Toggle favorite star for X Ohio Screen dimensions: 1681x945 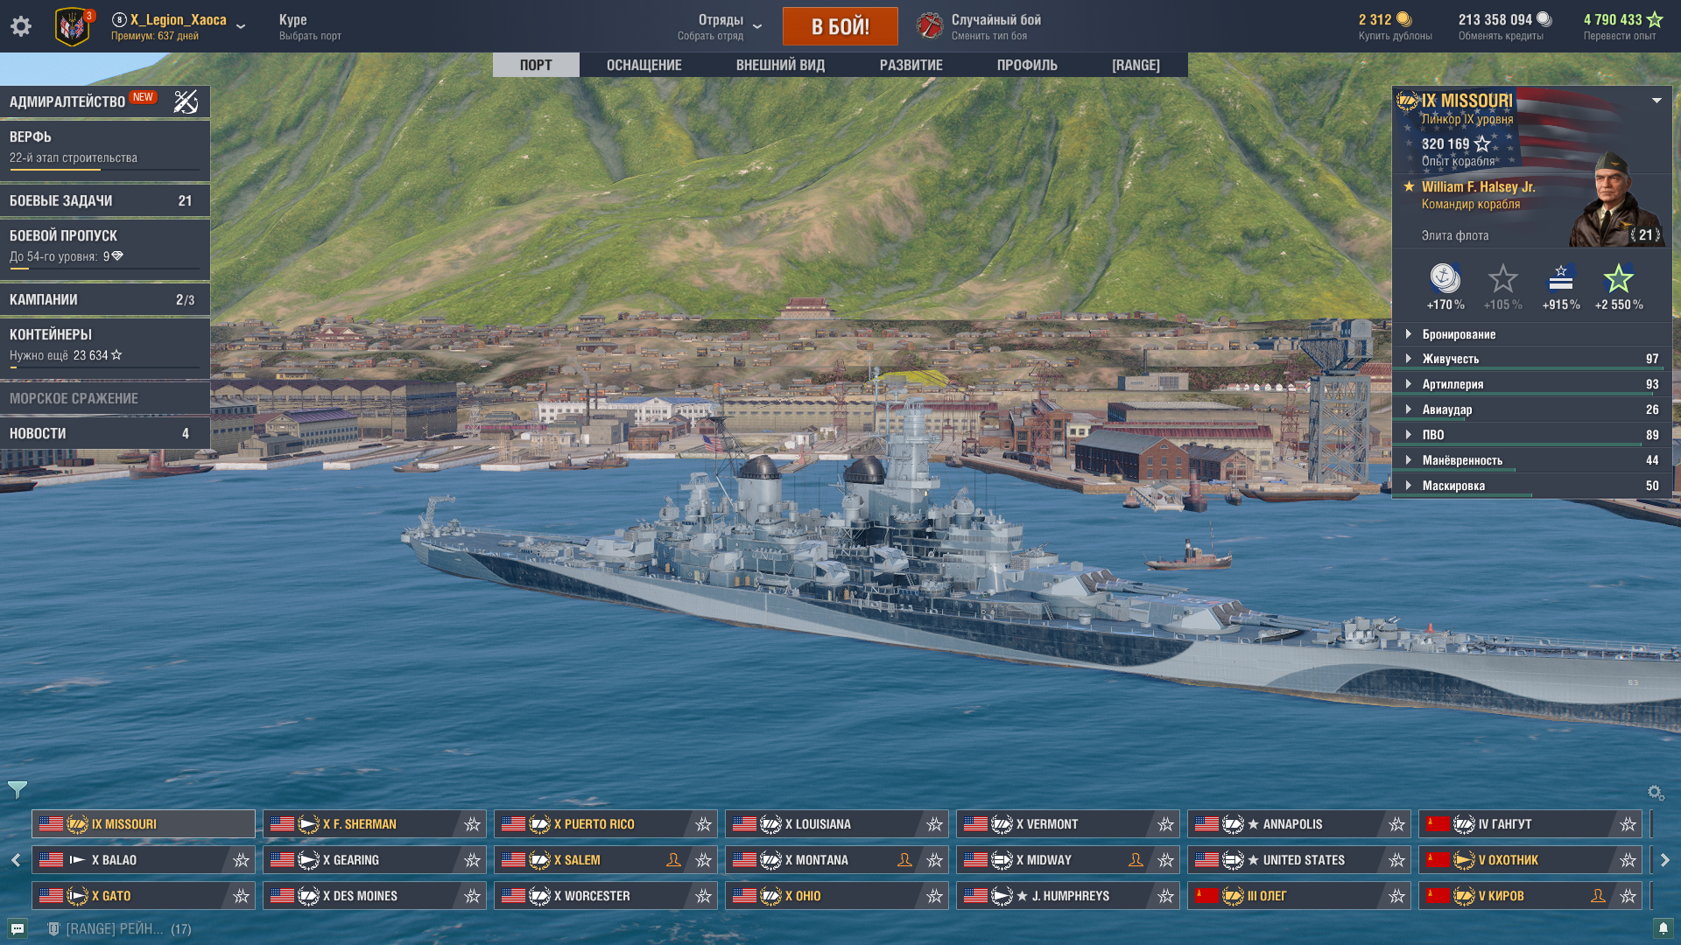(935, 896)
